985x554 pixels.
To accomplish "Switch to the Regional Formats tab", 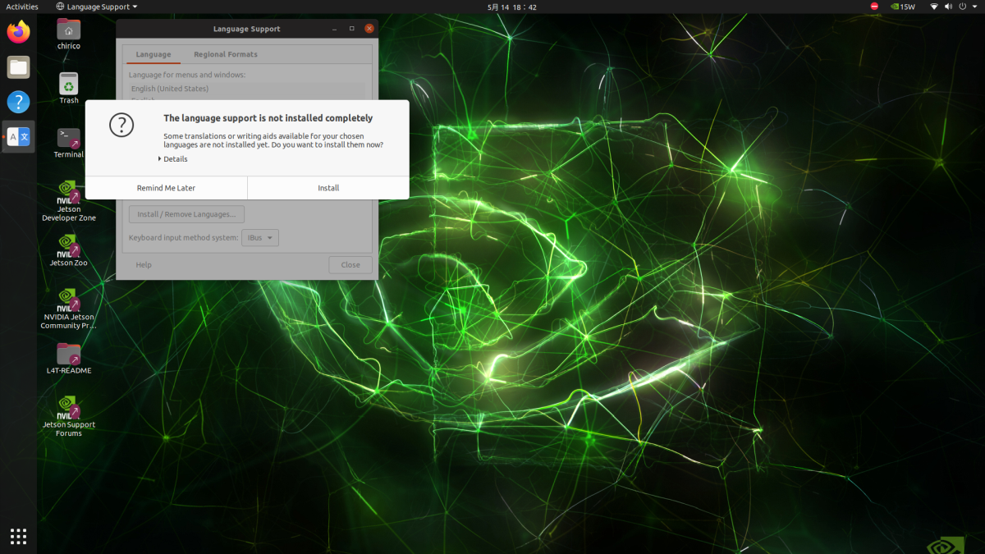I will click(x=225, y=55).
